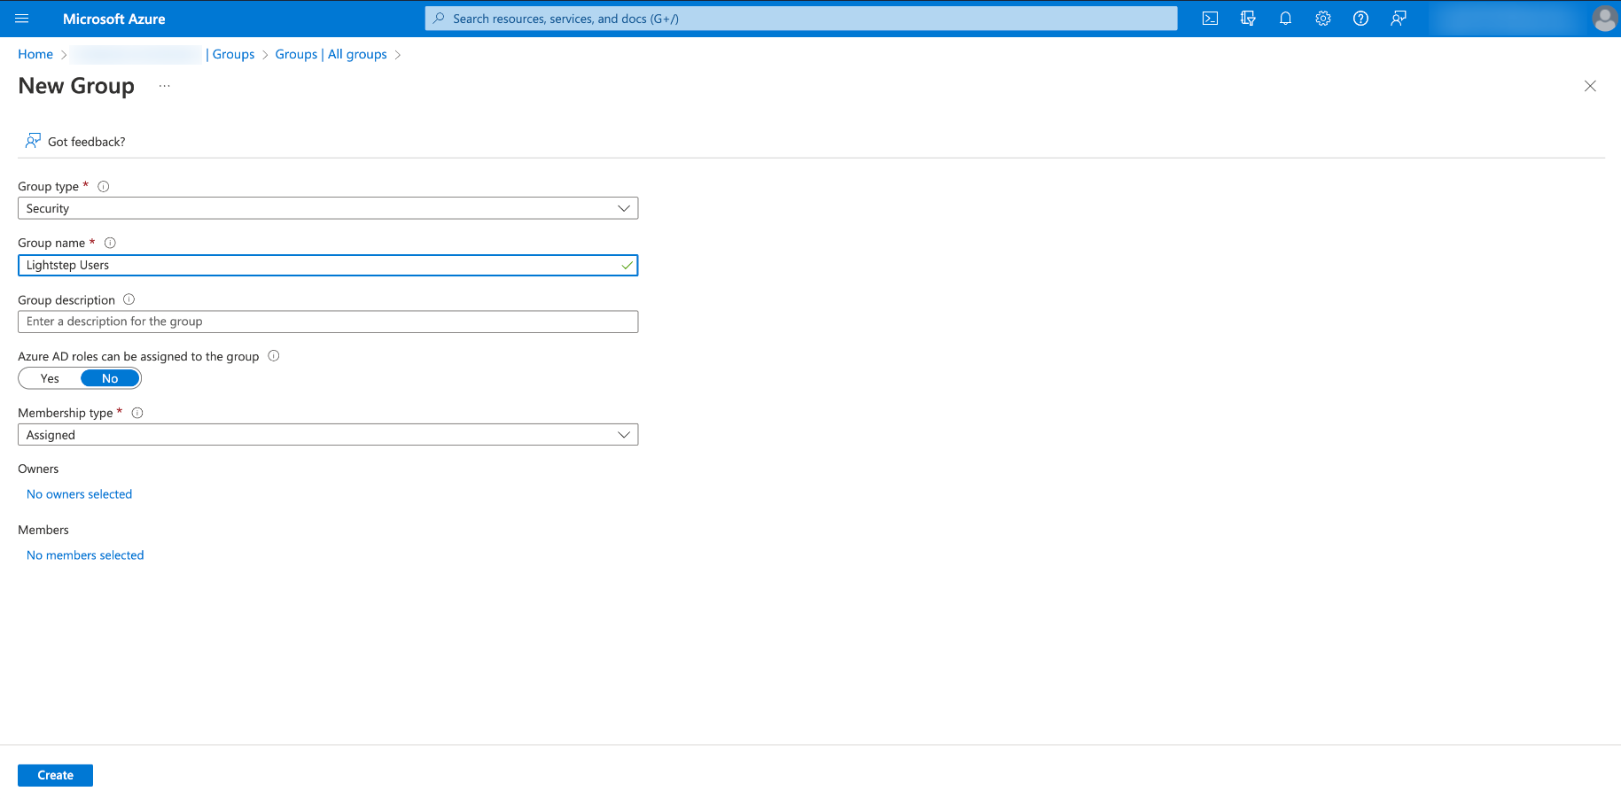Open portal settings gear
The height and width of the screenshot is (799, 1621).
(1323, 19)
